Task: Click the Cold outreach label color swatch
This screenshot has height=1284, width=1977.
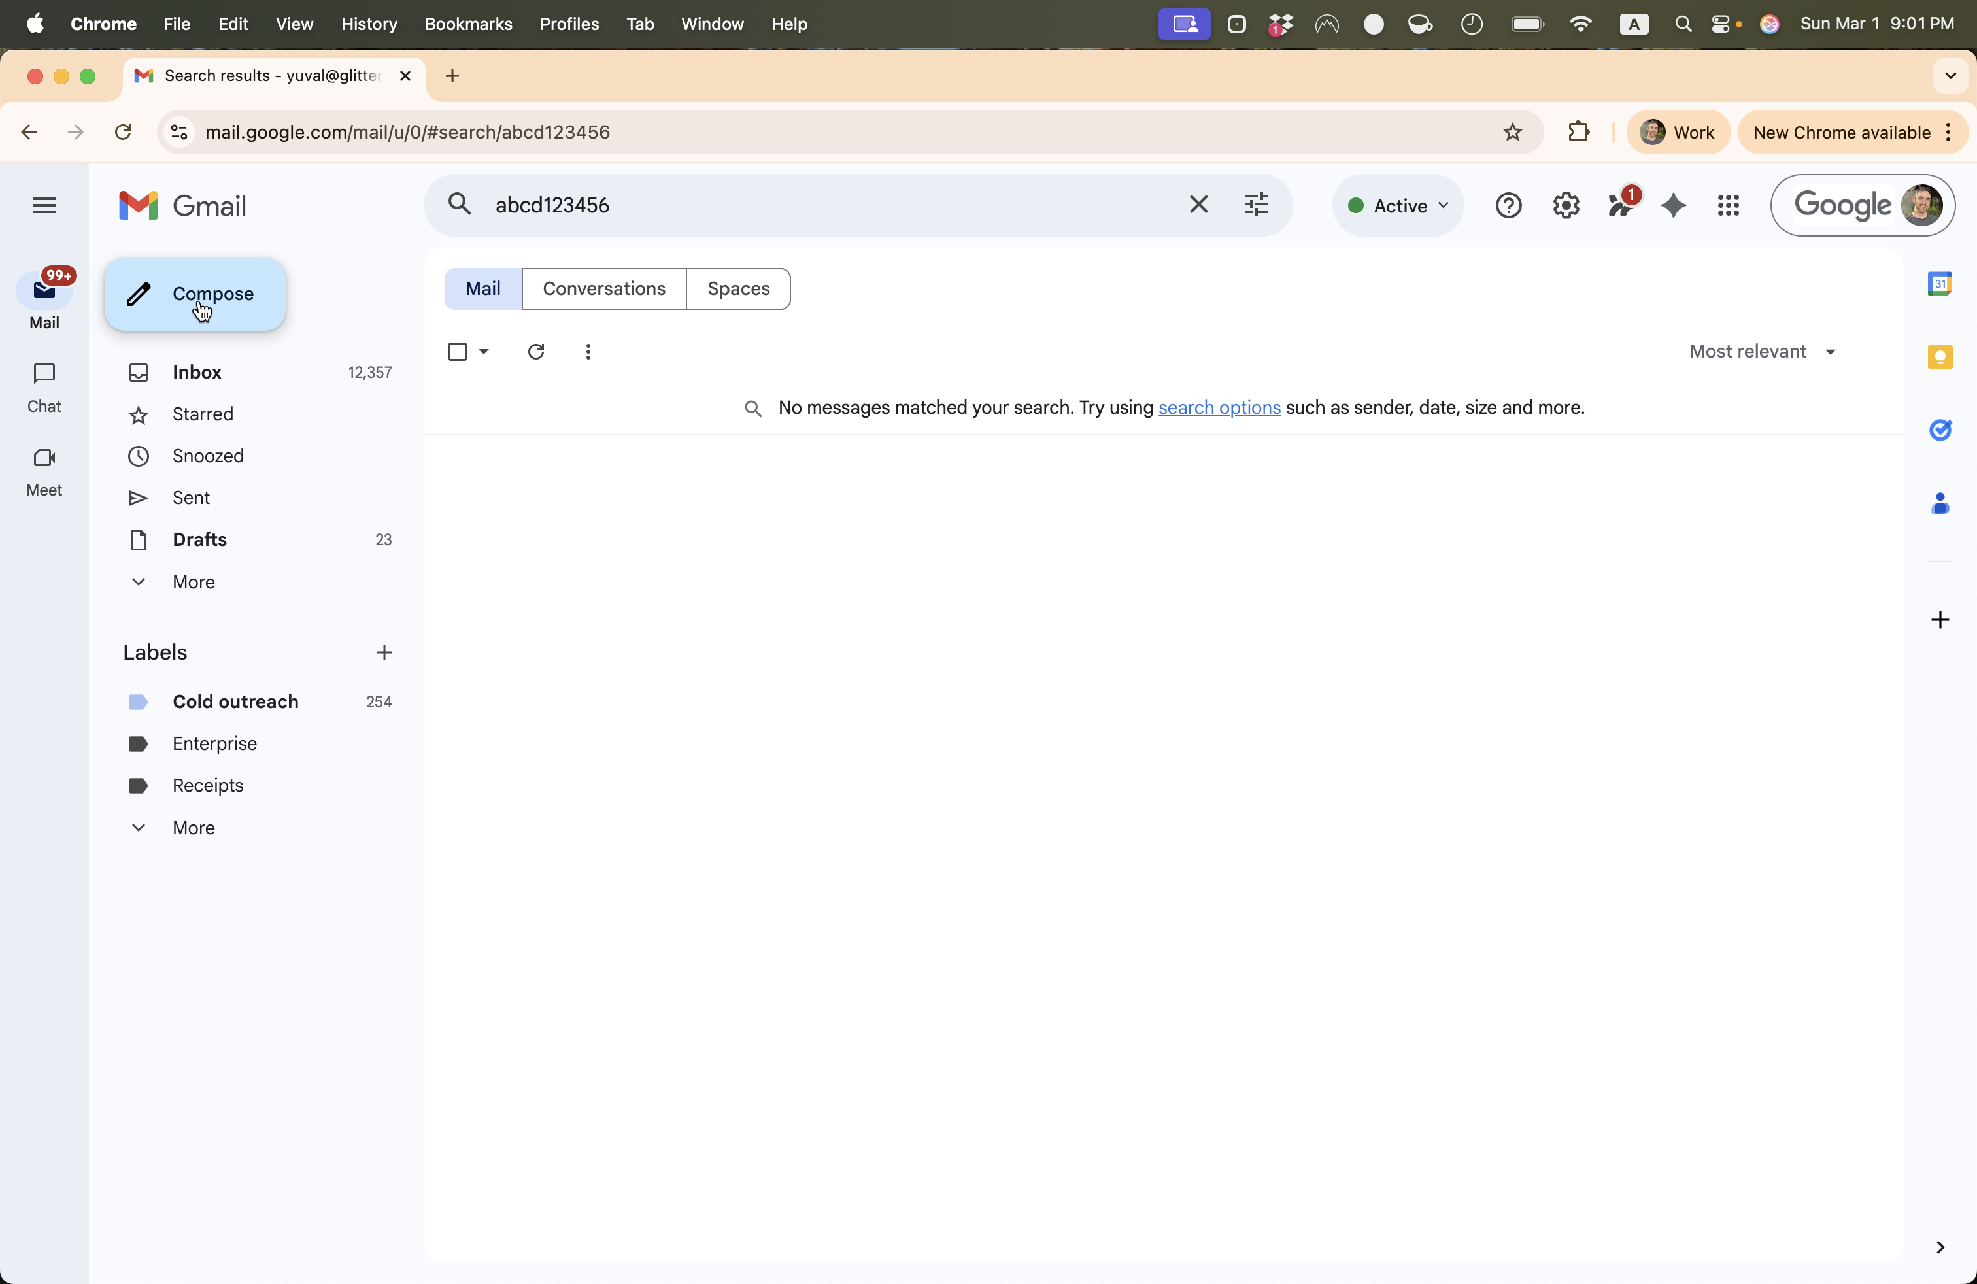Action: [x=138, y=701]
